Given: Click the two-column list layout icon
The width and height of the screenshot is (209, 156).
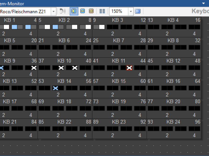Looking at the screenshot, I should coord(102,11).
